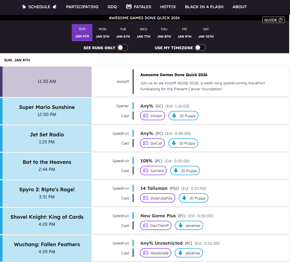Click the gamepad icon next to inkstar
290x262 pixels.
click(146, 116)
